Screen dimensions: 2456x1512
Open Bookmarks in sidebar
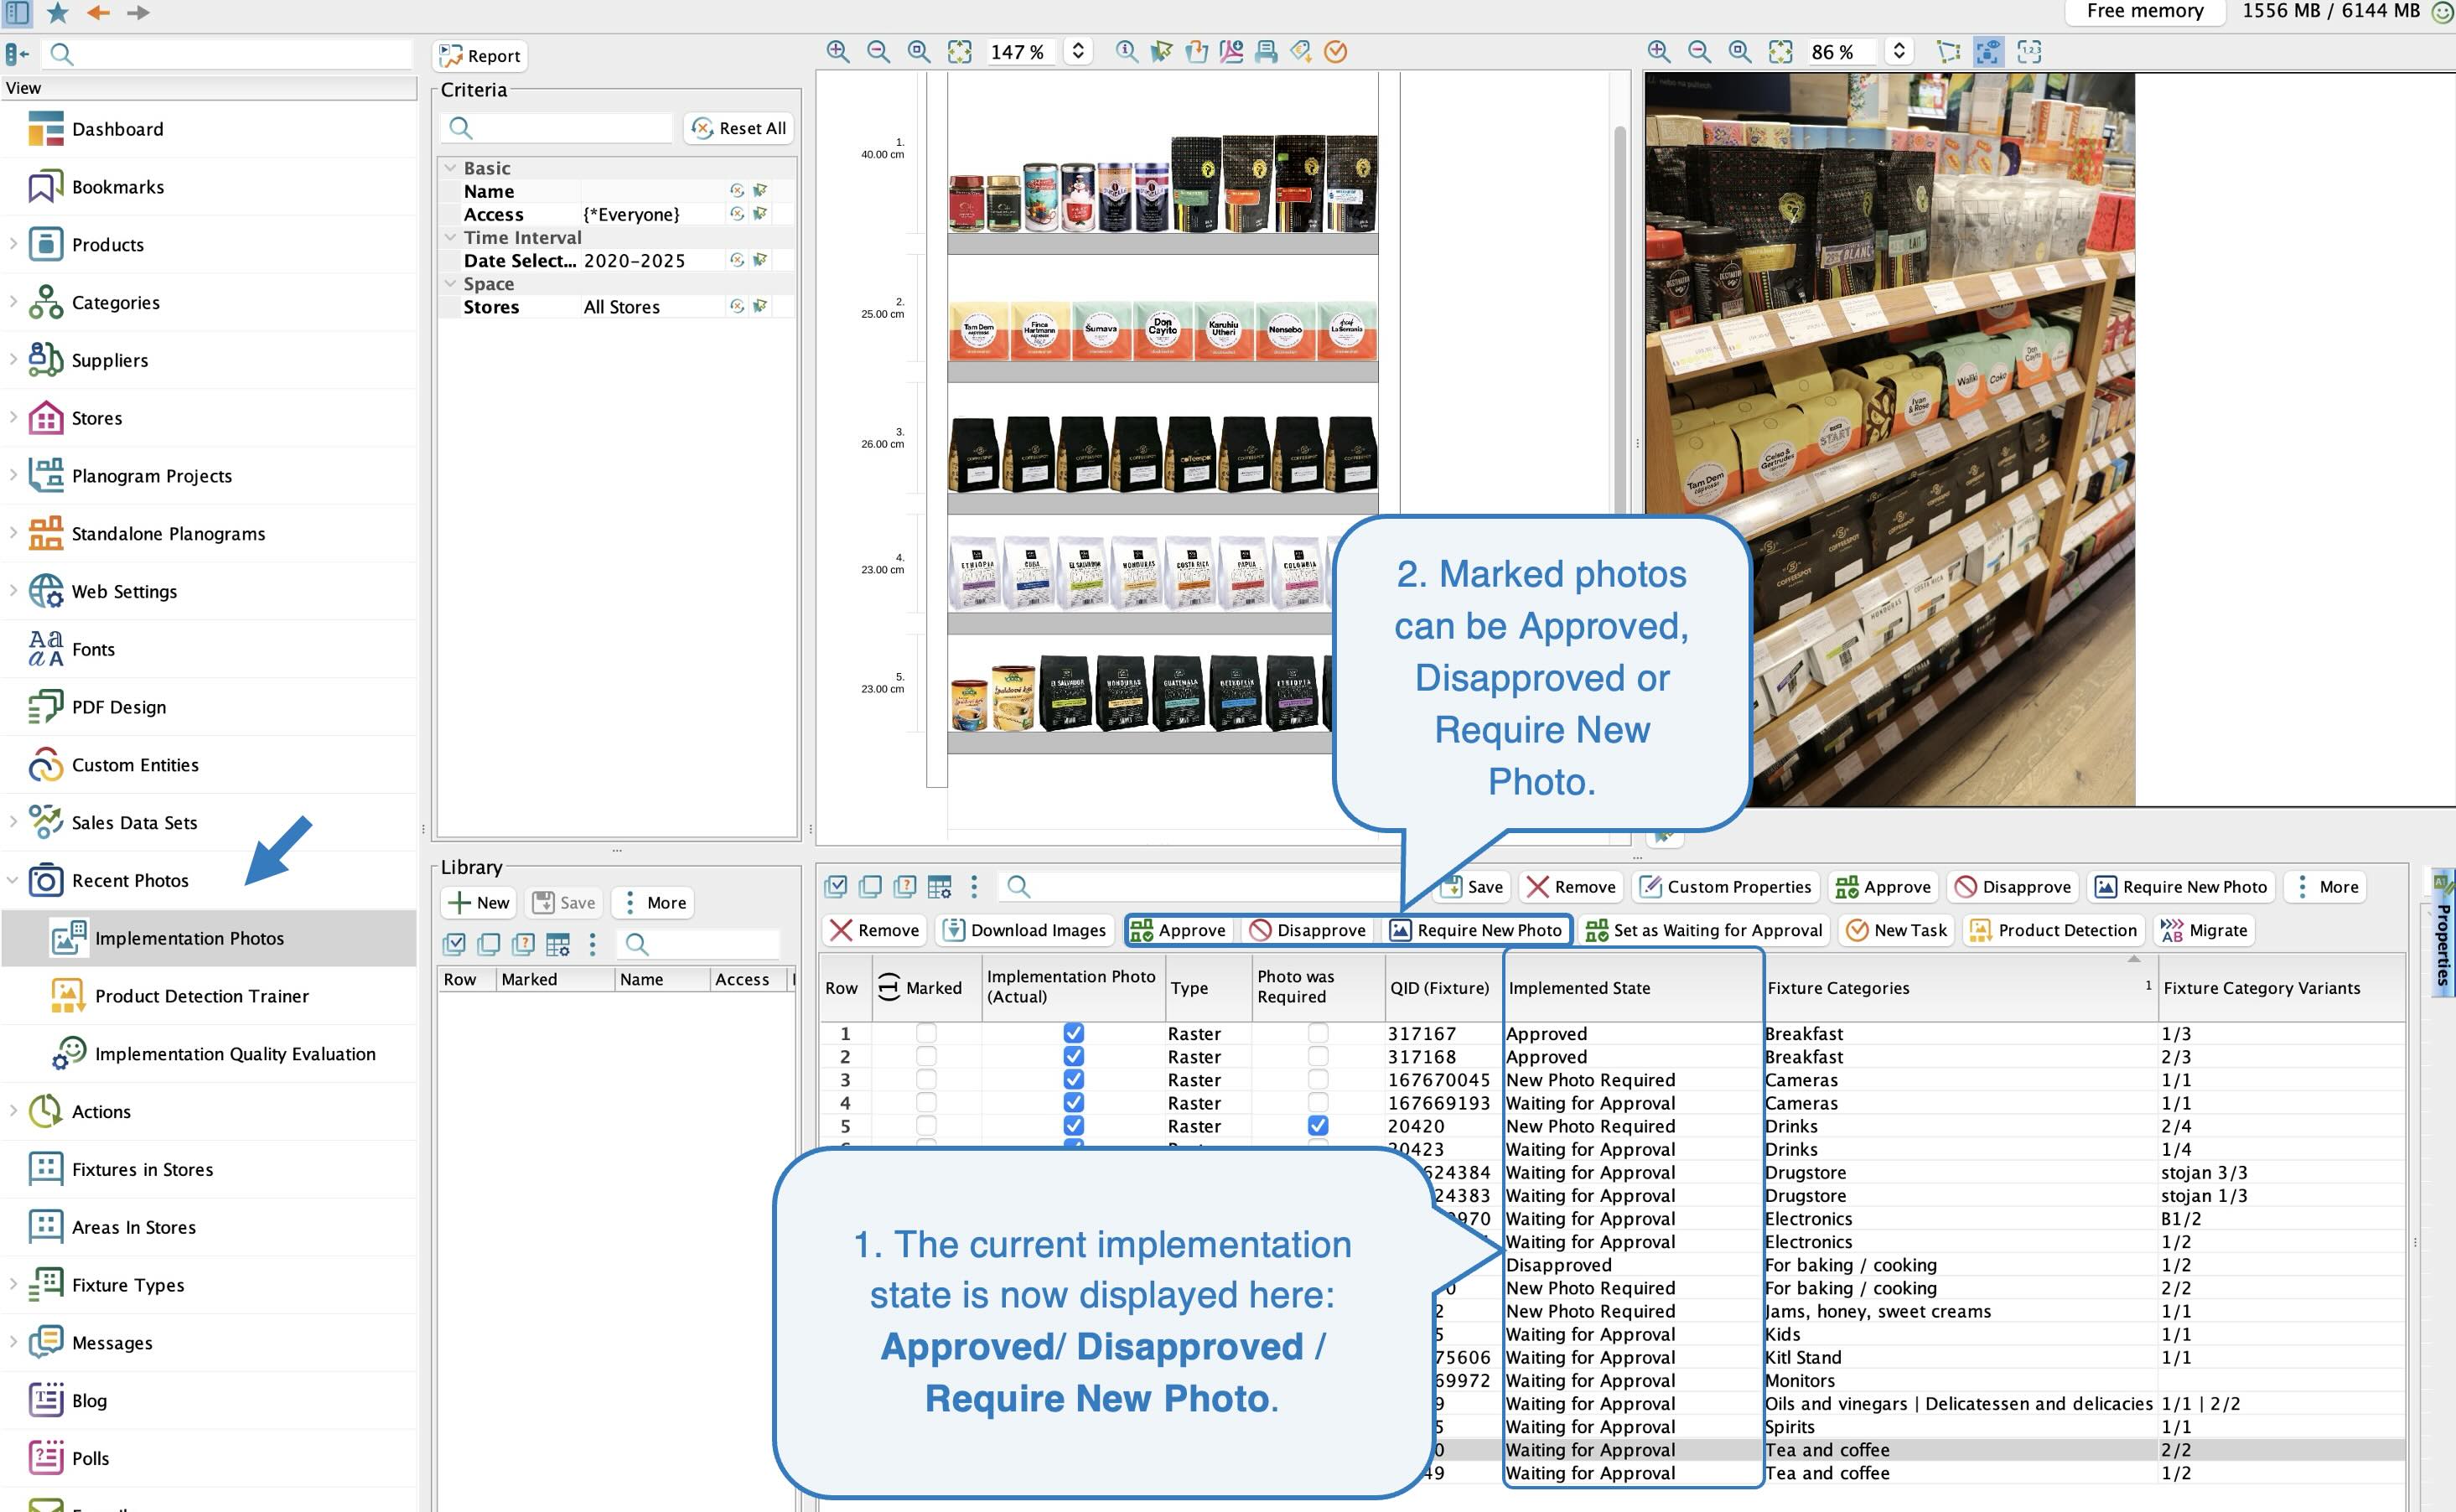[117, 187]
